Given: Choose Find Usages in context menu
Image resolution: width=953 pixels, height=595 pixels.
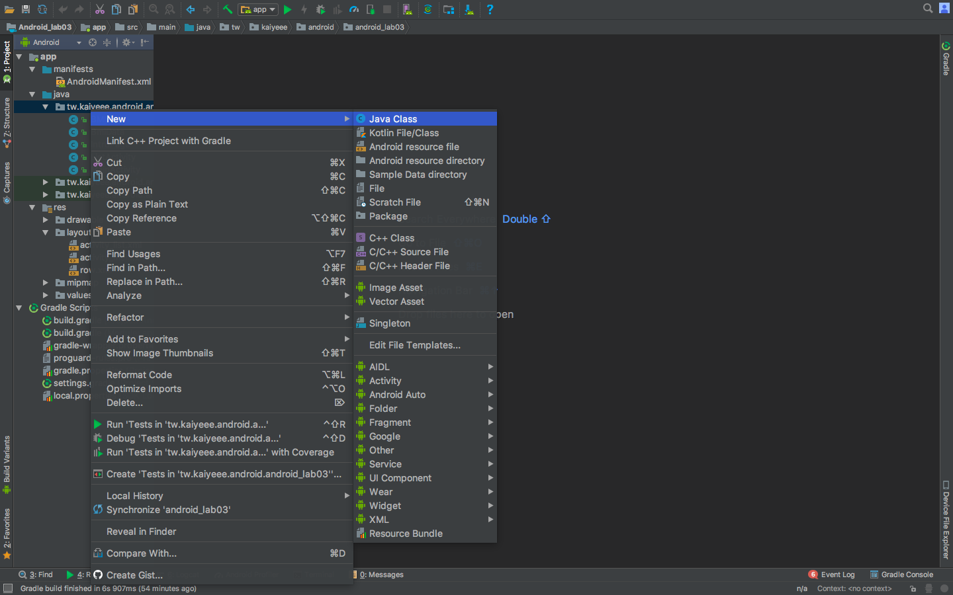Looking at the screenshot, I should pyautogui.click(x=222, y=254).
